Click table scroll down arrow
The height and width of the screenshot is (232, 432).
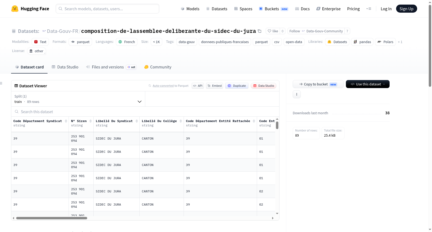pyautogui.click(x=277, y=214)
